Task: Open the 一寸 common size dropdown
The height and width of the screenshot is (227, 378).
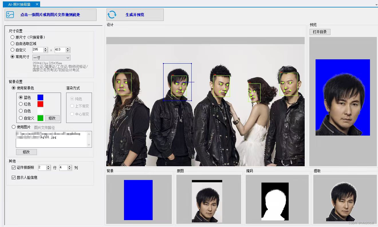Action: 51,58
